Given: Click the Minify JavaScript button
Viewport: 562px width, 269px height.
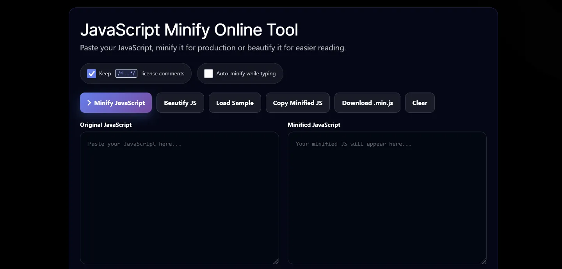Looking at the screenshot, I should [x=116, y=103].
